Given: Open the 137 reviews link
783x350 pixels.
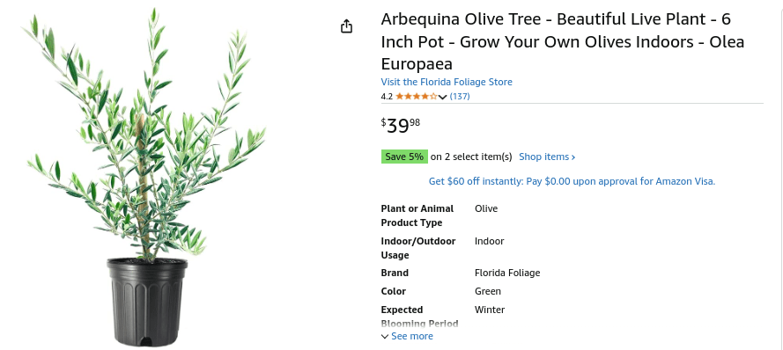Looking at the screenshot, I should pyautogui.click(x=460, y=96).
